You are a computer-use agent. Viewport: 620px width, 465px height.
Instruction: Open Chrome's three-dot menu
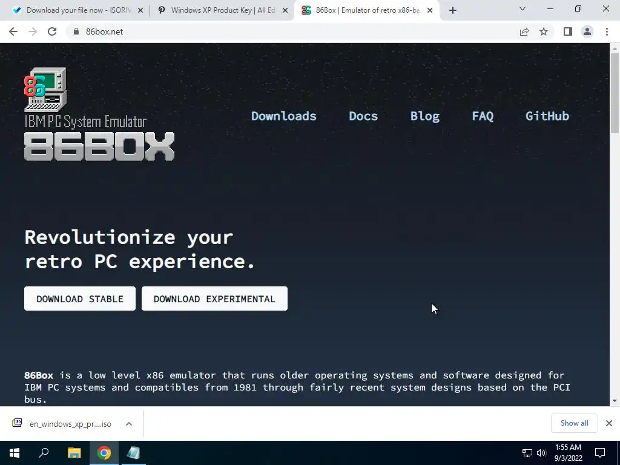click(x=607, y=31)
